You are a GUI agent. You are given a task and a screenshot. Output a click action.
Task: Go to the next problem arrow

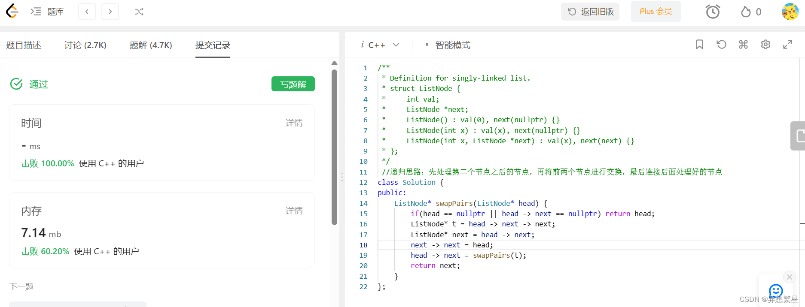pyautogui.click(x=110, y=12)
